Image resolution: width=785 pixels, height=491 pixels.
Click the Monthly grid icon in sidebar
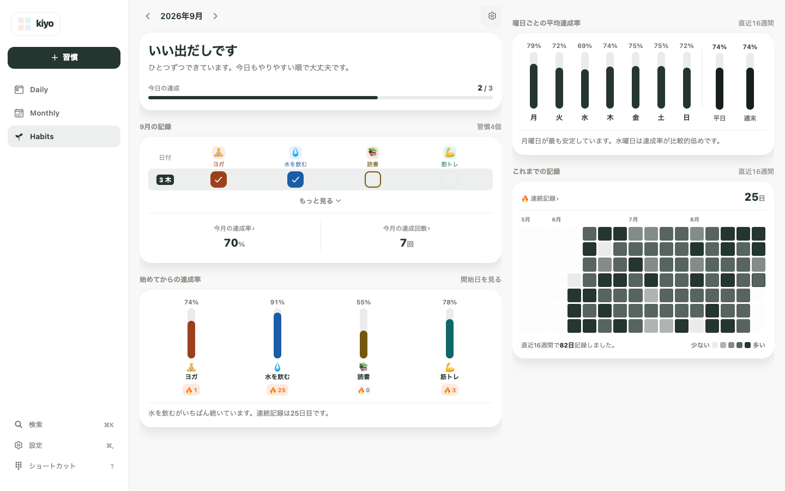point(19,113)
